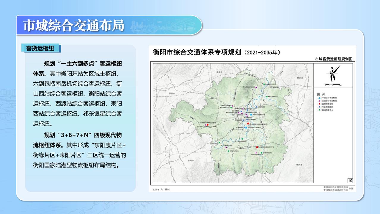Click the 中国城市规划设计研究院 credit line
The height and width of the screenshot is (214, 380).
pos(335,190)
